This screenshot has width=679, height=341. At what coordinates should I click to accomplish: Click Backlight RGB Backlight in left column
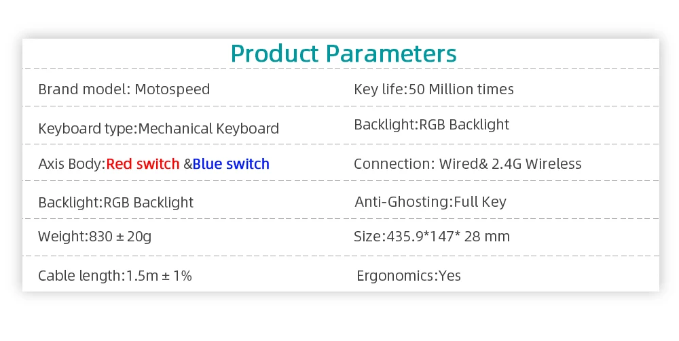(115, 202)
